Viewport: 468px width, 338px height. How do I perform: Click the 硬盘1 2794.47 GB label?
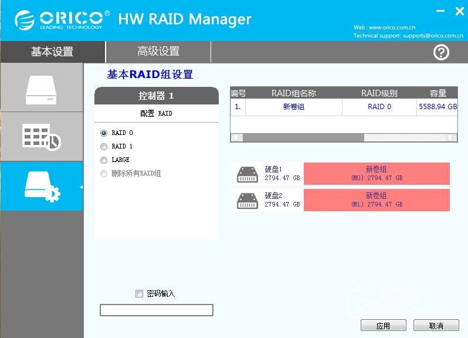(282, 174)
